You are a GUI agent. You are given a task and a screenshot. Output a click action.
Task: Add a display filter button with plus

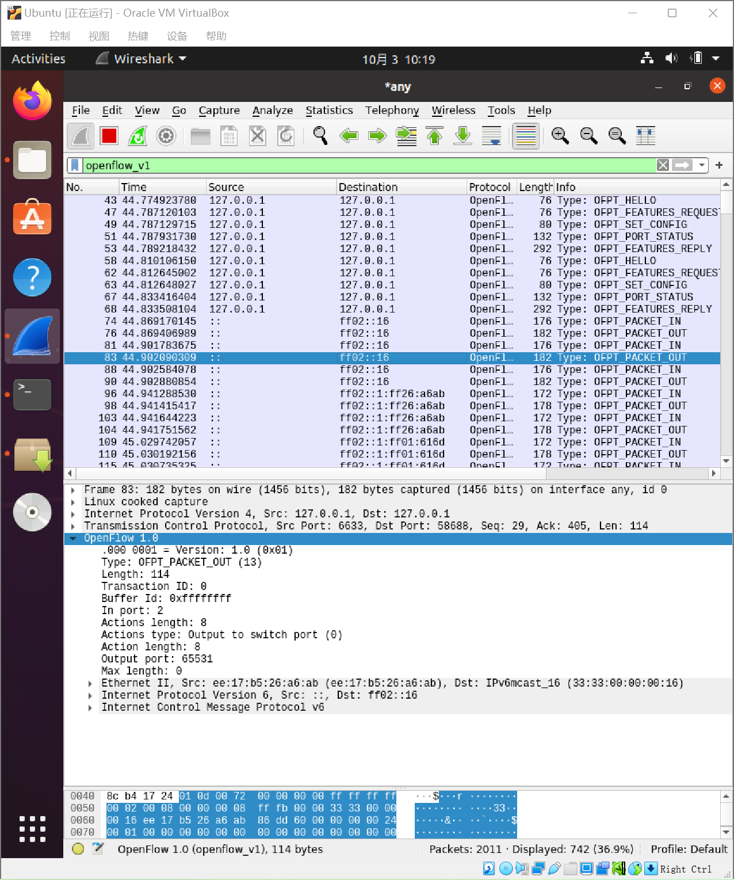719,165
